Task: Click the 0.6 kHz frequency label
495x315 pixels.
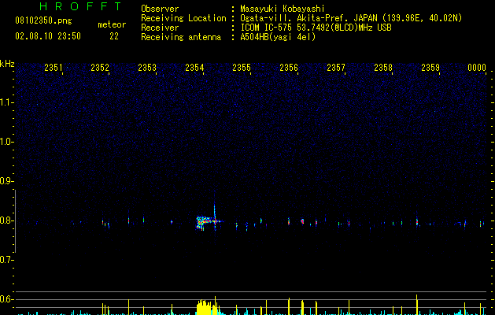Action: pos(6,299)
